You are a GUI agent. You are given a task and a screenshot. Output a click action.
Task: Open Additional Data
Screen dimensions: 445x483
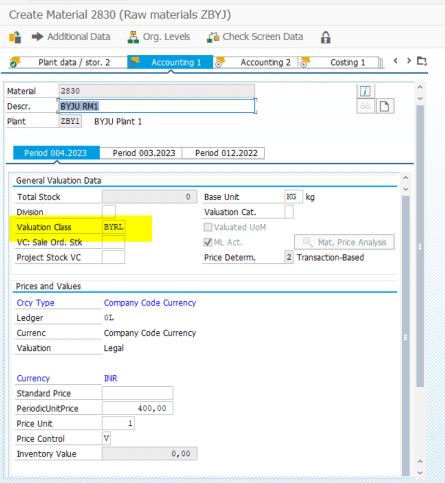click(x=71, y=37)
